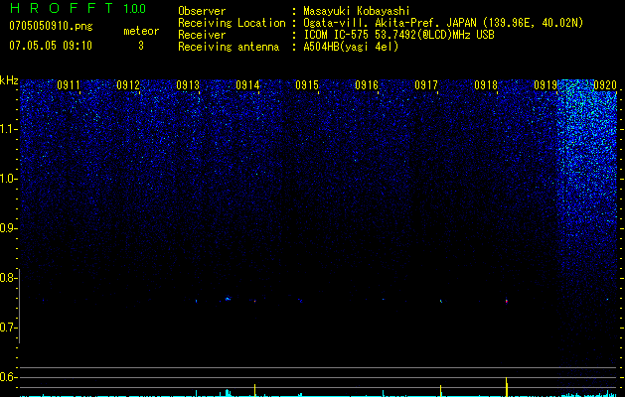Screen dimensions: 625x397
Task: Click the 0912 time marker
Action: coord(128,85)
